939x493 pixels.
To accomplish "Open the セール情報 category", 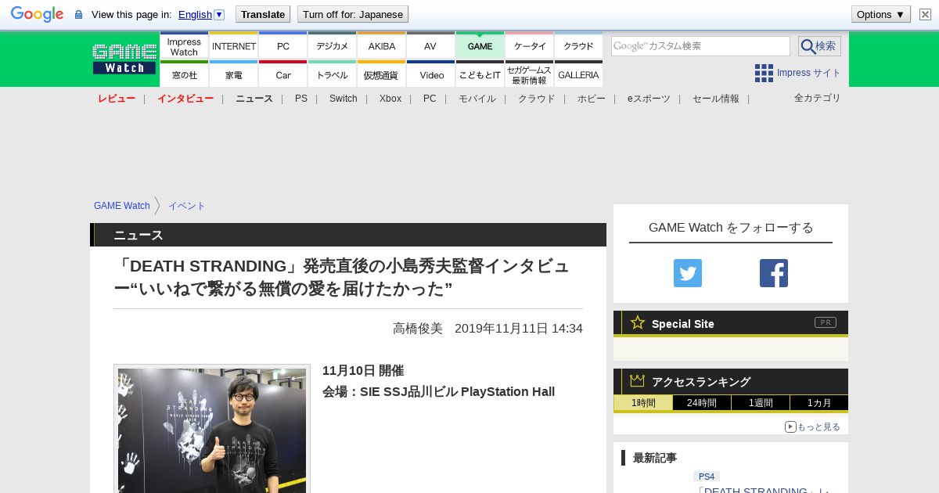I will tap(716, 99).
